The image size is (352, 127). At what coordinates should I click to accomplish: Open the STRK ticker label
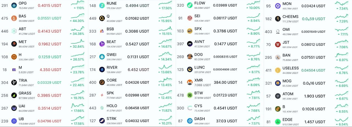pos(111,119)
